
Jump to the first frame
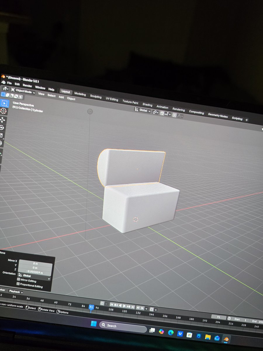pyautogui.click(x=111, y=304)
